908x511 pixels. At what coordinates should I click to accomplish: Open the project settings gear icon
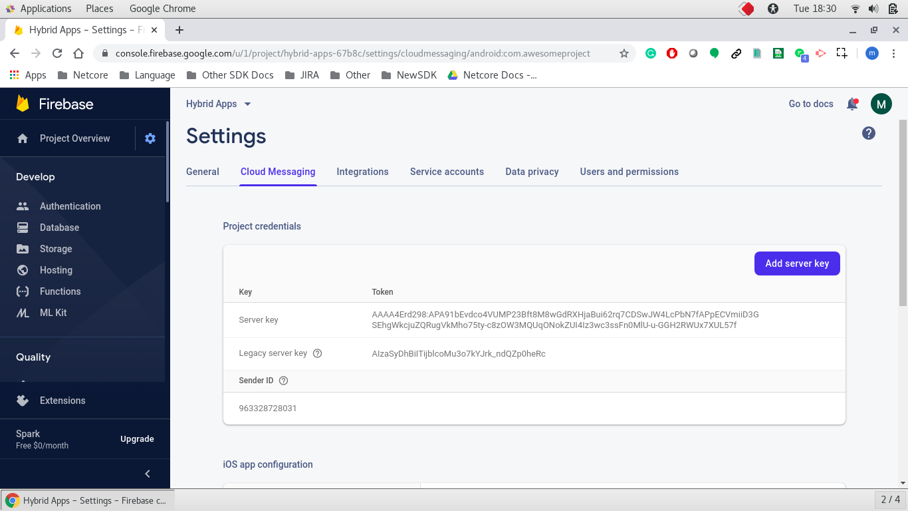pyautogui.click(x=150, y=138)
